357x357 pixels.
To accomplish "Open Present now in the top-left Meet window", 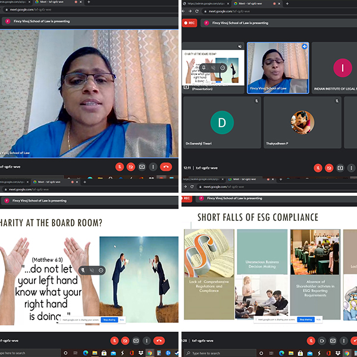I will pos(142,167).
